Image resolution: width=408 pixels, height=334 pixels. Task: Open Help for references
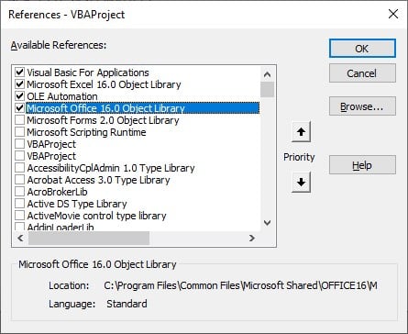tap(362, 165)
